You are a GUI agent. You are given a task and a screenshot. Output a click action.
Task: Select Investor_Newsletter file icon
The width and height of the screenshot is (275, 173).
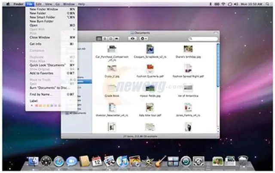point(112,108)
